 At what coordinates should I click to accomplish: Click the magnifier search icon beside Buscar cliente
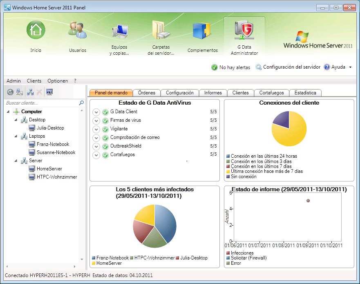pos(81,103)
